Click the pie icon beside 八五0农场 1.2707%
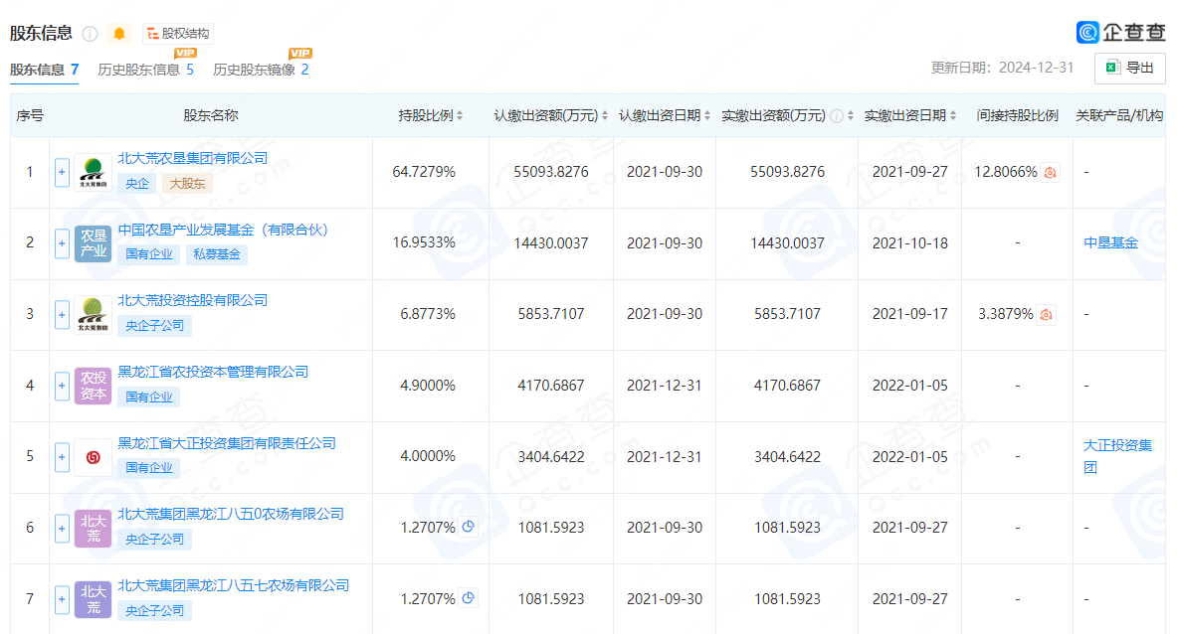The height and width of the screenshot is (634, 1177). 469,528
